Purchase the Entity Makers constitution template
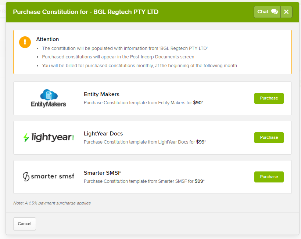The height and width of the screenshot is (239, 301). (x=269, y=98)
